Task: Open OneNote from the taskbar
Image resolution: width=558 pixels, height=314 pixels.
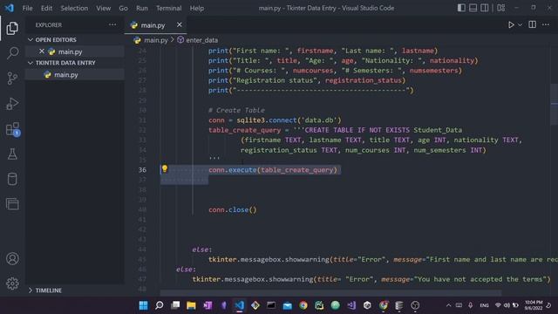Action: 208,305
